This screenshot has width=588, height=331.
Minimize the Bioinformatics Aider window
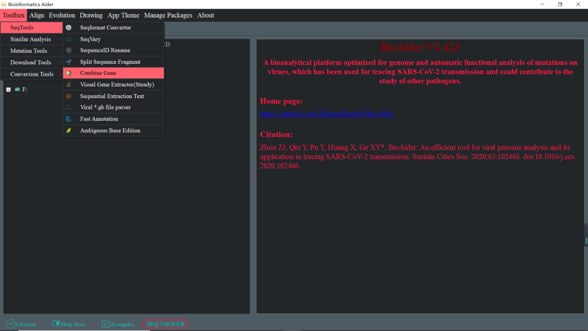point(542,4)
